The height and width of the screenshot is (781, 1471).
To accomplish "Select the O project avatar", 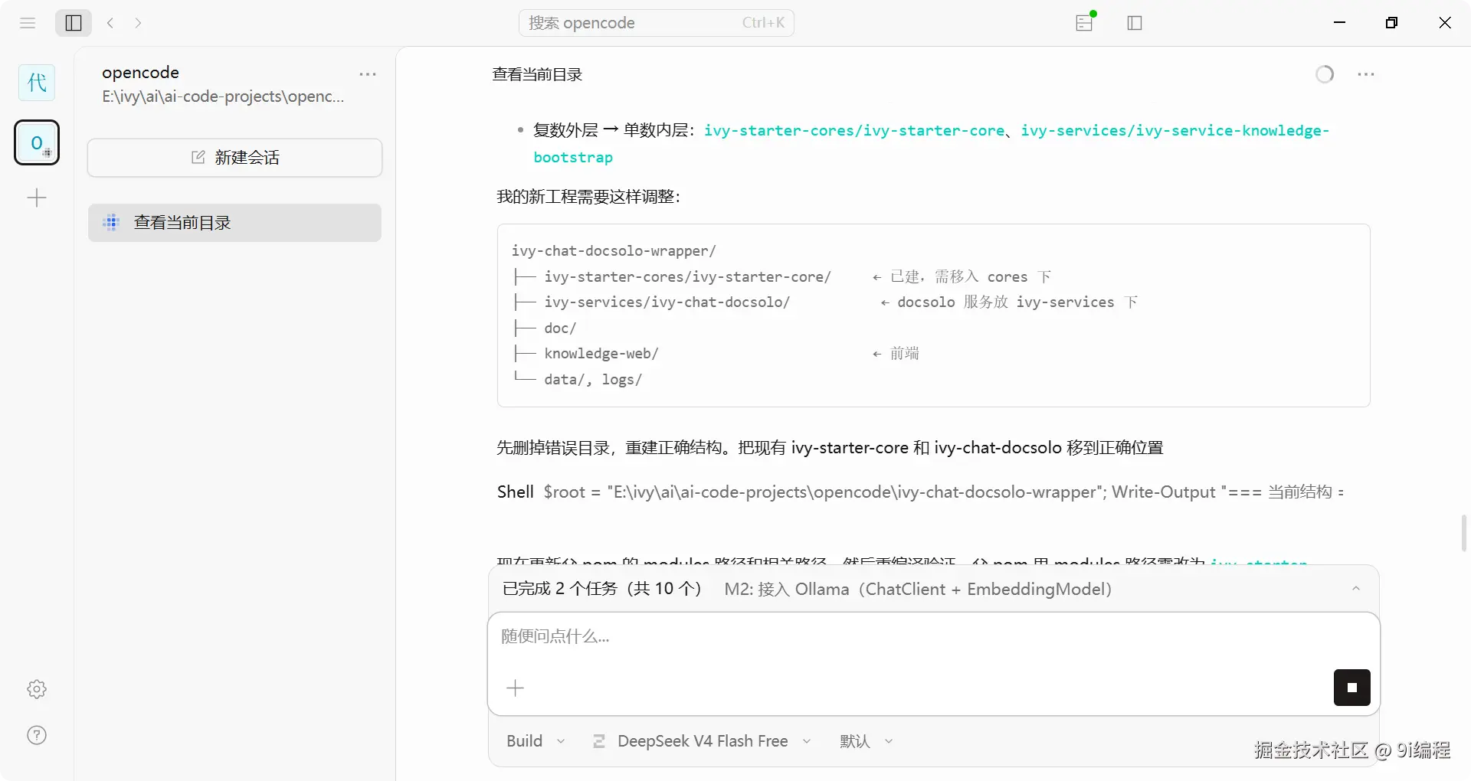I will pos(37,142).
